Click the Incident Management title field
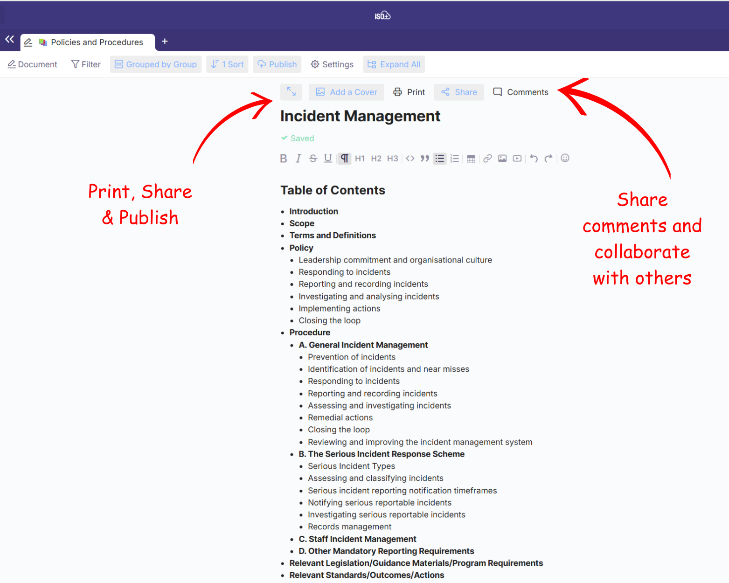Image resolution: width=729 pixels, height=583 pixels. pyautogui.click(x=360, y=116)
